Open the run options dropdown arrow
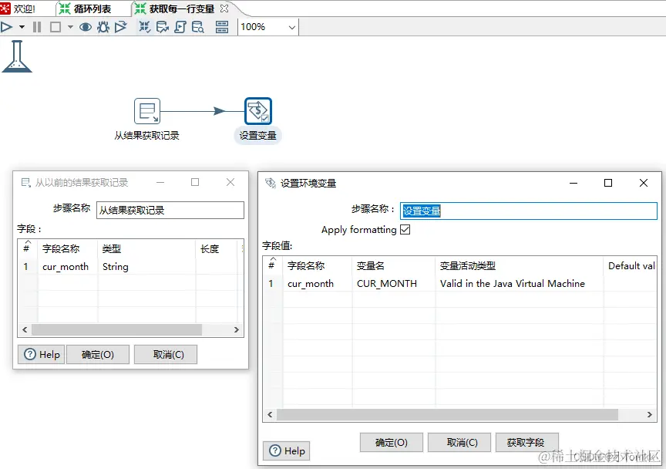Viewport: 666px width, 469px height. click(22, 27)
